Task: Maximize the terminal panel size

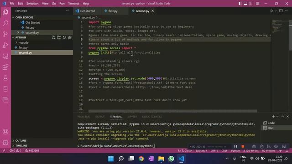Action: point(282,117)
